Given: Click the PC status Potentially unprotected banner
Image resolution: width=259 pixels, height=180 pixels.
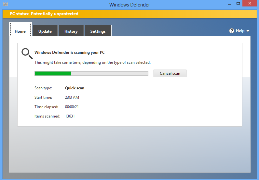Looking at the screenshot, I should tap(129, 14).
